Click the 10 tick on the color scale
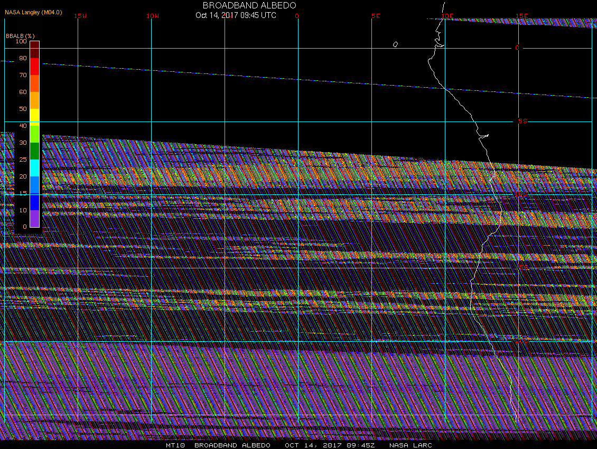This screenshot has width=597, height=449. click(x=23, y=210)
